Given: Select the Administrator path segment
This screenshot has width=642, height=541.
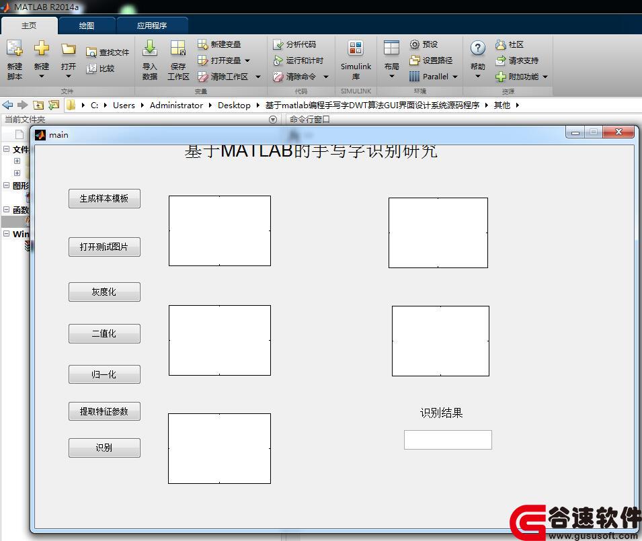Looking at the screenshot, I should (177, 105).
